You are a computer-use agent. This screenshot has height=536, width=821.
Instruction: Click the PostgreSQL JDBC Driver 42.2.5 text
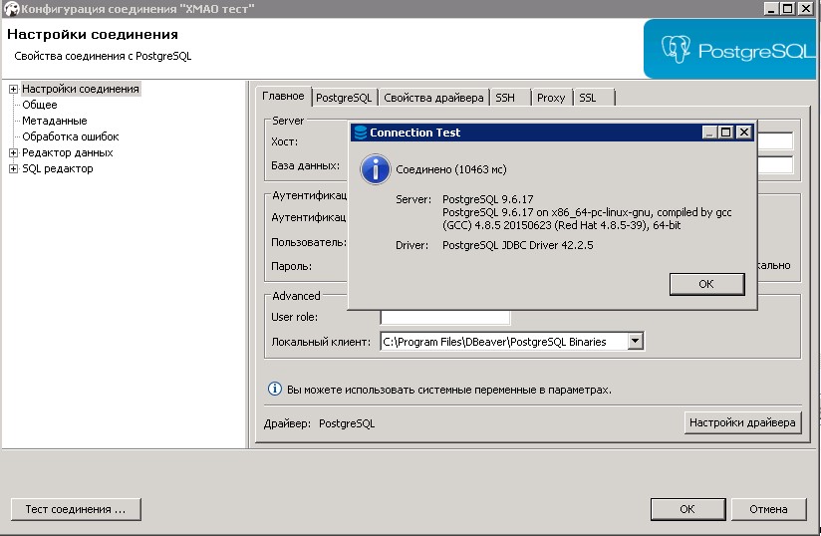(x=518, y=245)
